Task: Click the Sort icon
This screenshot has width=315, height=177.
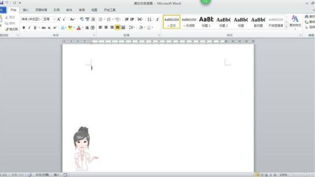Action: (149, 19)
